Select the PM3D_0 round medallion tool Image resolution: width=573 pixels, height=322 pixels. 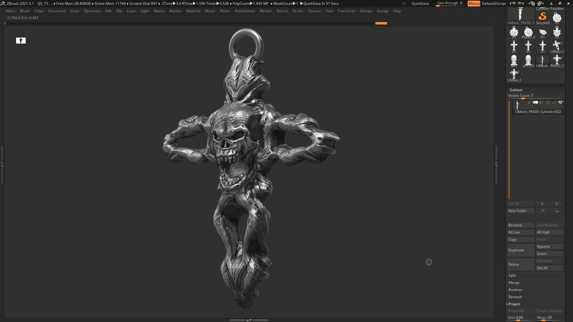point(528,32)
